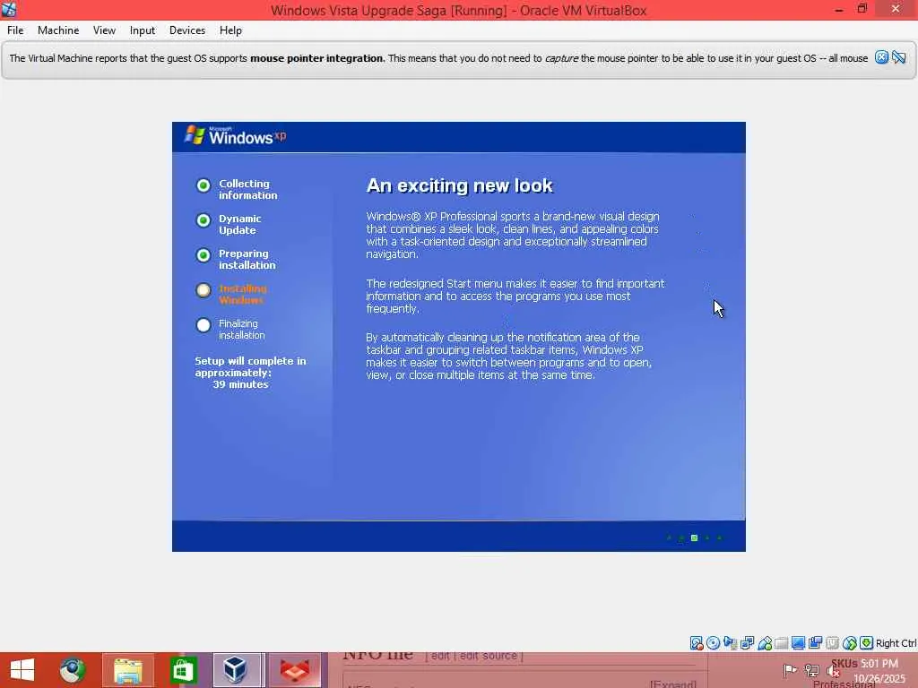Click the Action Center flag tray icon
This screenshot has width=918, height=688.
tap(790, 670)
